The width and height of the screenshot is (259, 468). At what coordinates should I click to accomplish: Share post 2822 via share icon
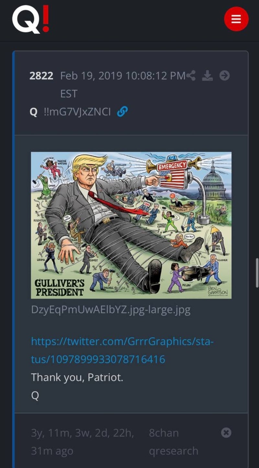[x=191, y=76]
